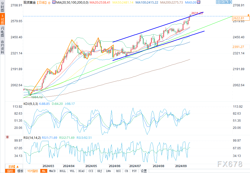Switch to 模板 bottom tab
The width and height of the screenshot is (250, 173).
[x=20, y=171]
